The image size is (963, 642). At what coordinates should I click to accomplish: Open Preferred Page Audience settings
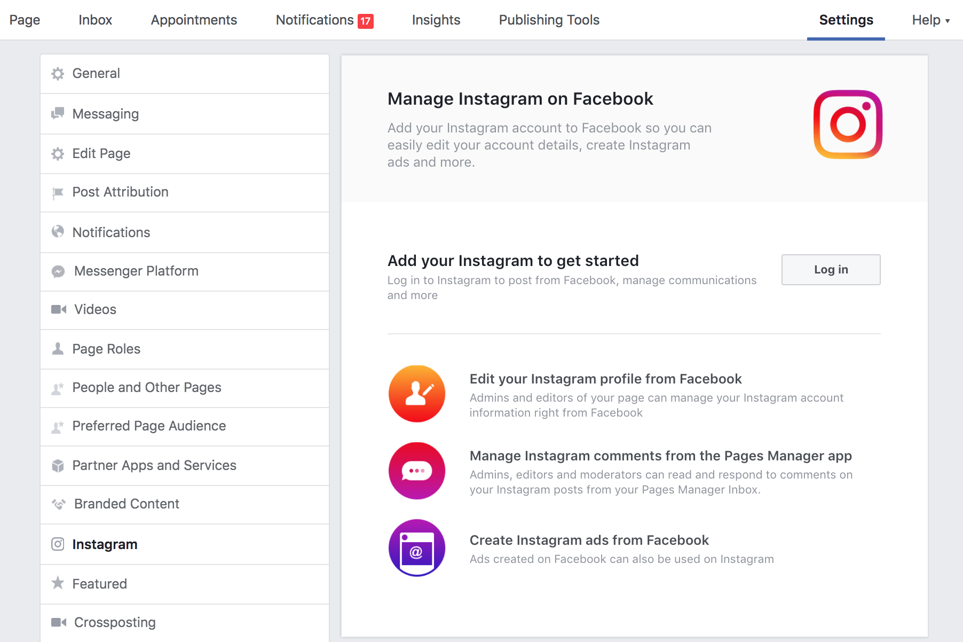point(149,426)
